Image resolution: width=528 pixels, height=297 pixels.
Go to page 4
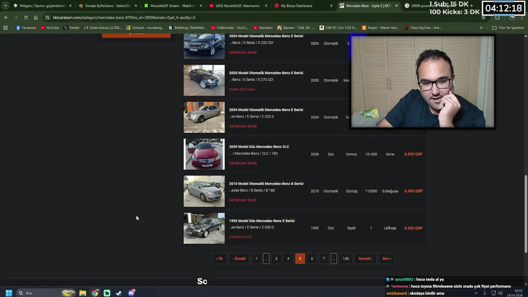[288, 259]
